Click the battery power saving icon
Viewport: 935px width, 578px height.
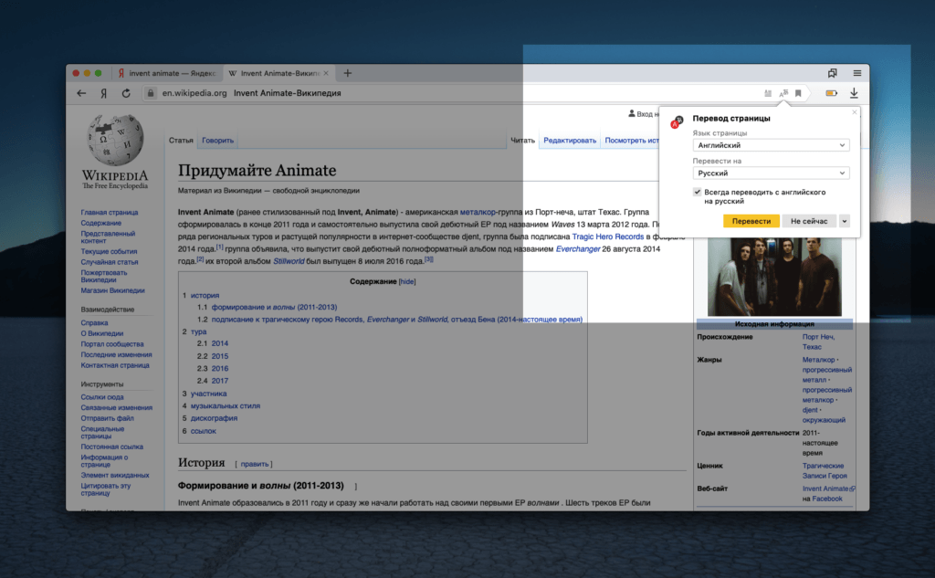[x=831, y=93]
